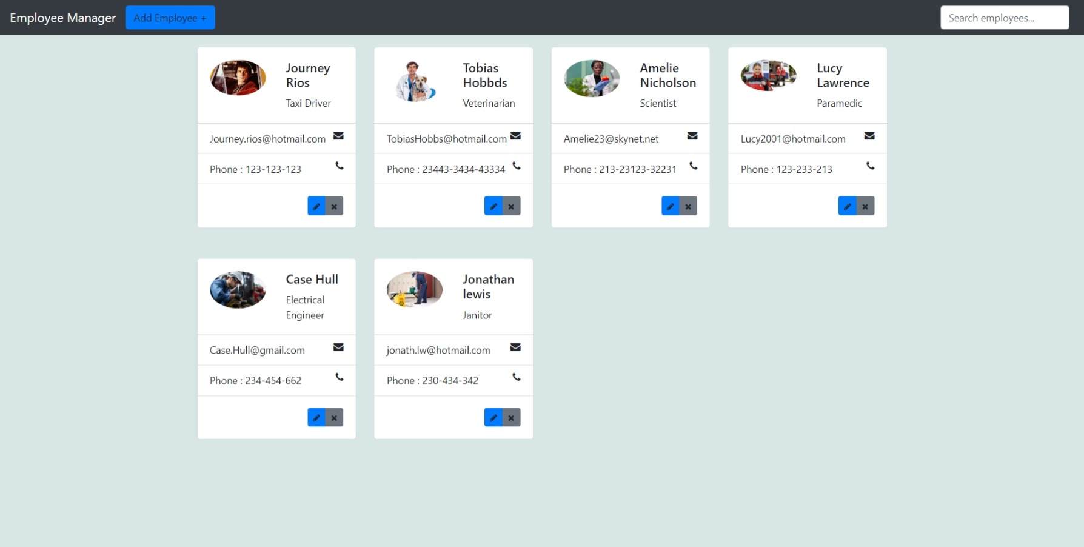Delete Tobias Hobbds's employee card
Viewport: 1084px width, 547px height.
(x=511, y=206)
